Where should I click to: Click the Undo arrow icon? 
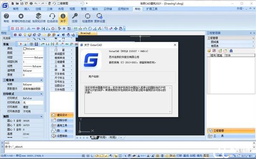[x=36, y=3]
